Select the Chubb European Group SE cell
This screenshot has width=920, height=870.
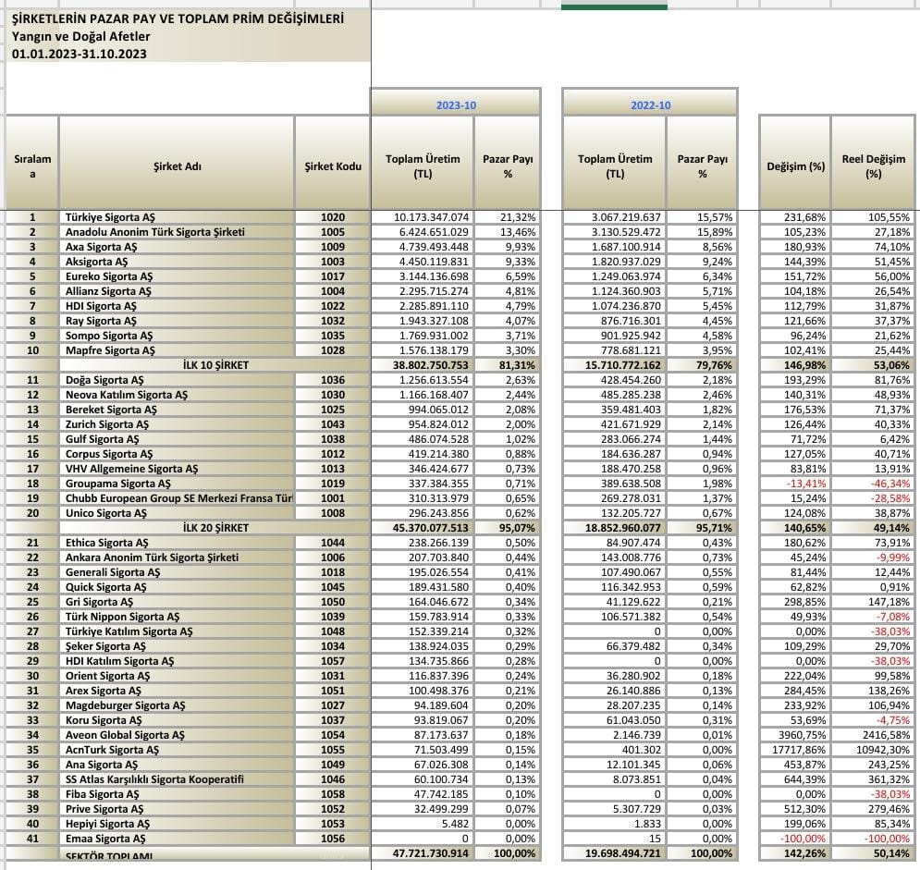click(x=177, y=498)
